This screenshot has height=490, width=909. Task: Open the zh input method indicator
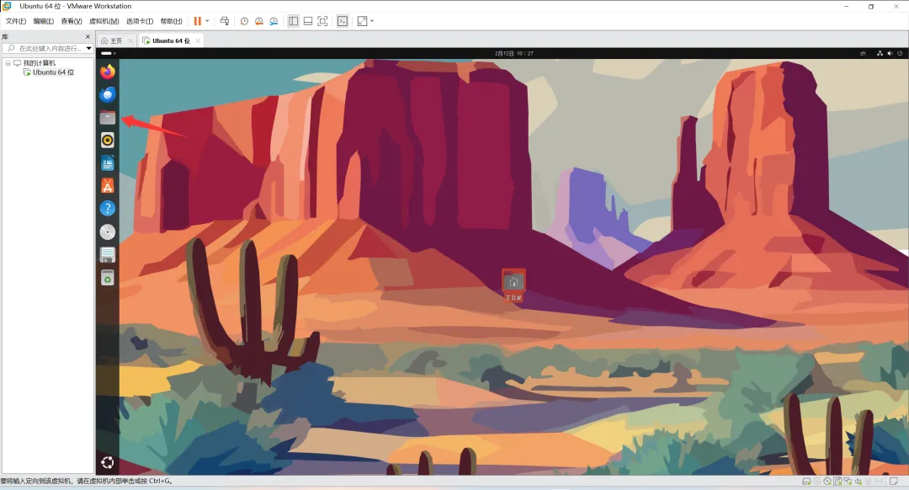point(863,53)
